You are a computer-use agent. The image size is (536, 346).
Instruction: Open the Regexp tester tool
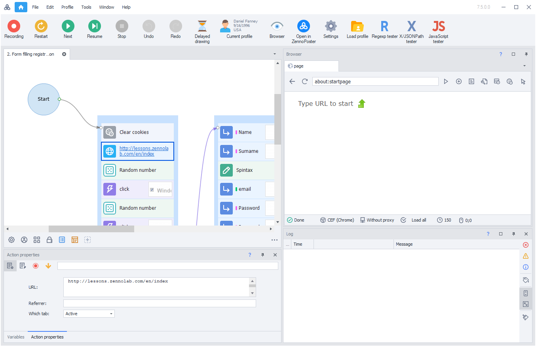[x=384, y=27]
